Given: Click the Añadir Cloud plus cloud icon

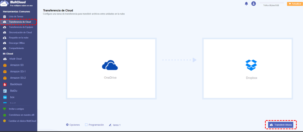Looking at the screenshot, I should point(5,59).
